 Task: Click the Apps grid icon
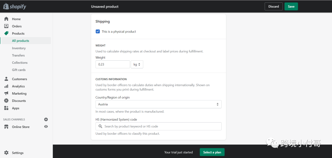point(6,108)
